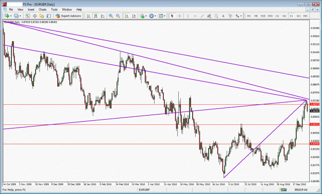The height and width of the screenshot is (194, 322).
Task: Click the document icon left of File menu
Action: [x=5, y=9]
